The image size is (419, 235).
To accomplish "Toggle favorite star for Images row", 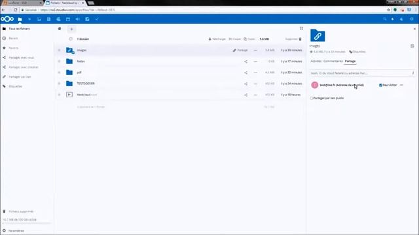I will pos(60,50).
